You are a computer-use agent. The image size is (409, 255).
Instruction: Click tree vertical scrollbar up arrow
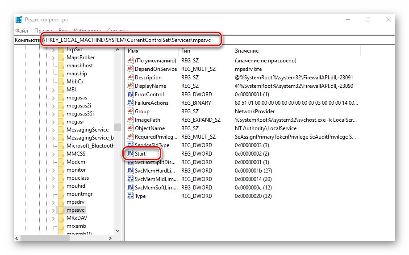[117, 49]
